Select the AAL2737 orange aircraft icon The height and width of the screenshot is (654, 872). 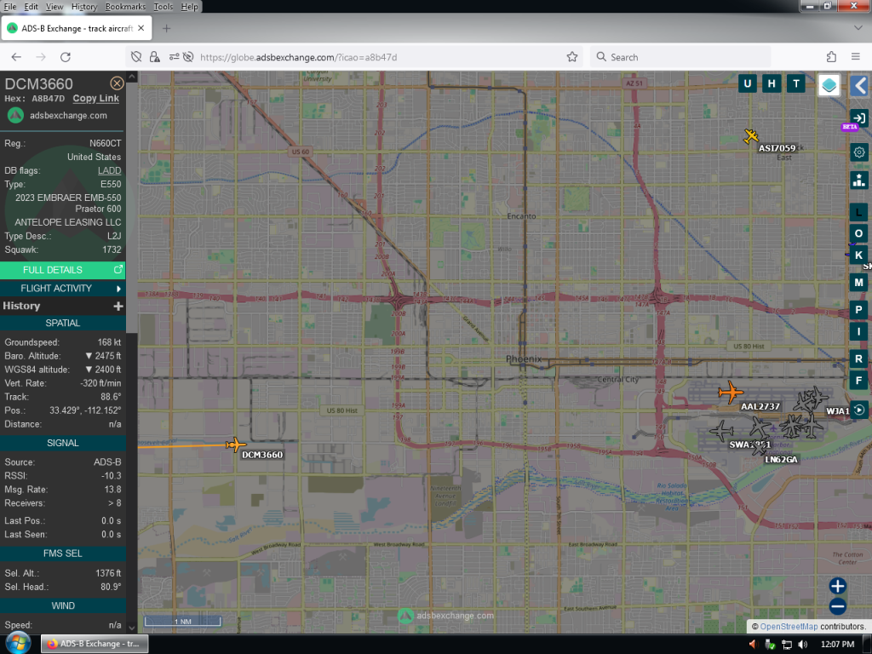tap(731, 392)
